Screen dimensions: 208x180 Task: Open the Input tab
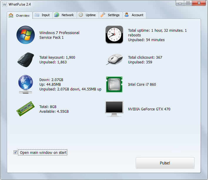click(x=43, y=15)
